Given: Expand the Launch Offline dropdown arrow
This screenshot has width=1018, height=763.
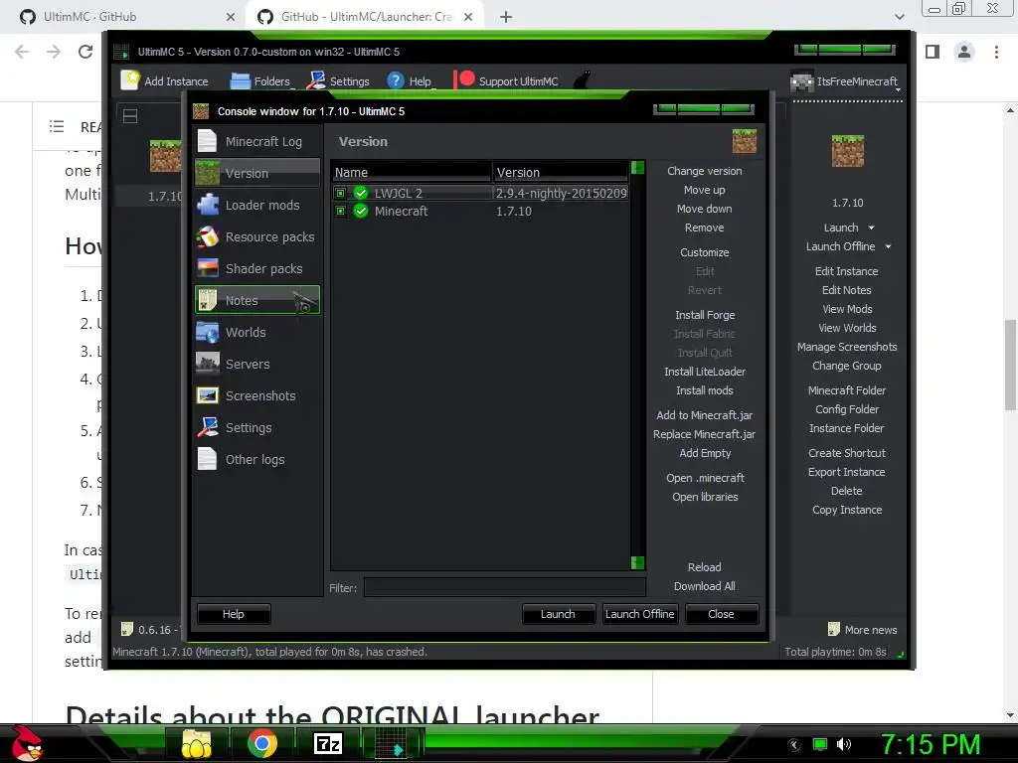Looking at the screenshot, I should coord(888,246).
